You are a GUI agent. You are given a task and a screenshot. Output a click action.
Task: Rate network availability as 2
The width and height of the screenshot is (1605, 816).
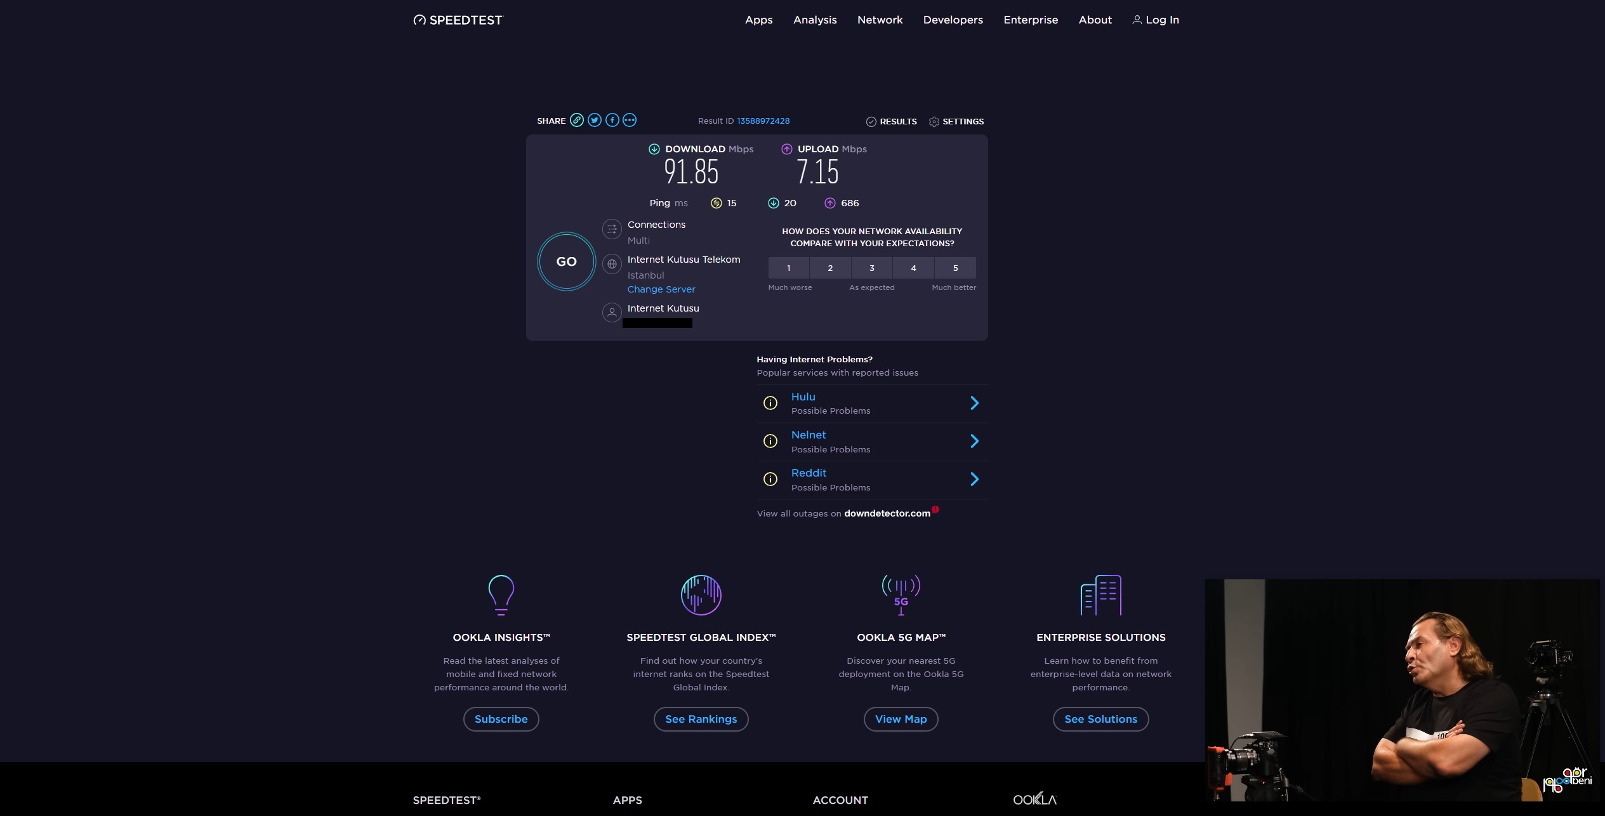click(x=830, y=268)
